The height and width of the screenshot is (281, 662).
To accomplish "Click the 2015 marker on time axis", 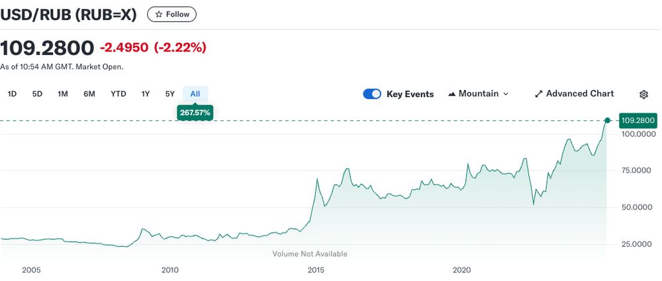I will pyautogui.click(x=316, y=270).
